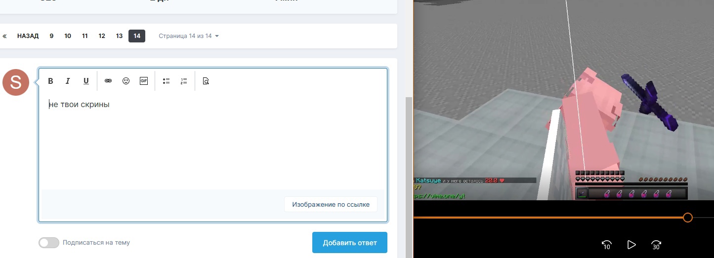714x258 pixels.
Task: Enable the 'Подписаться на тему' toggle
Action: click(x=49, y=243)
